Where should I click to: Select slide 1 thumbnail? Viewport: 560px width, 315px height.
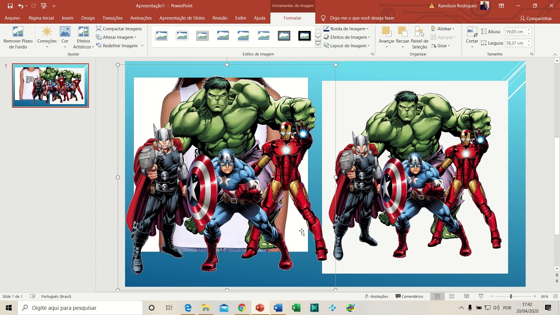[x=50, y=85]
